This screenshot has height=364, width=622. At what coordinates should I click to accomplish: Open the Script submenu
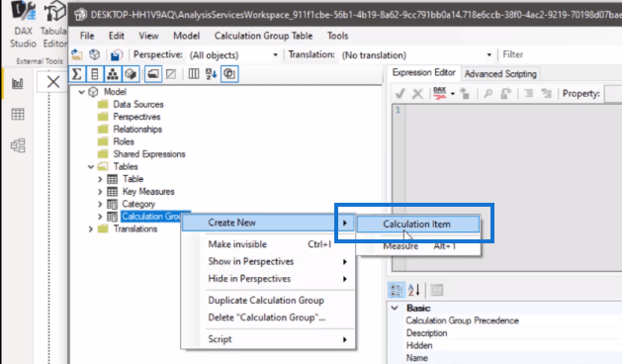pos(268,339)
